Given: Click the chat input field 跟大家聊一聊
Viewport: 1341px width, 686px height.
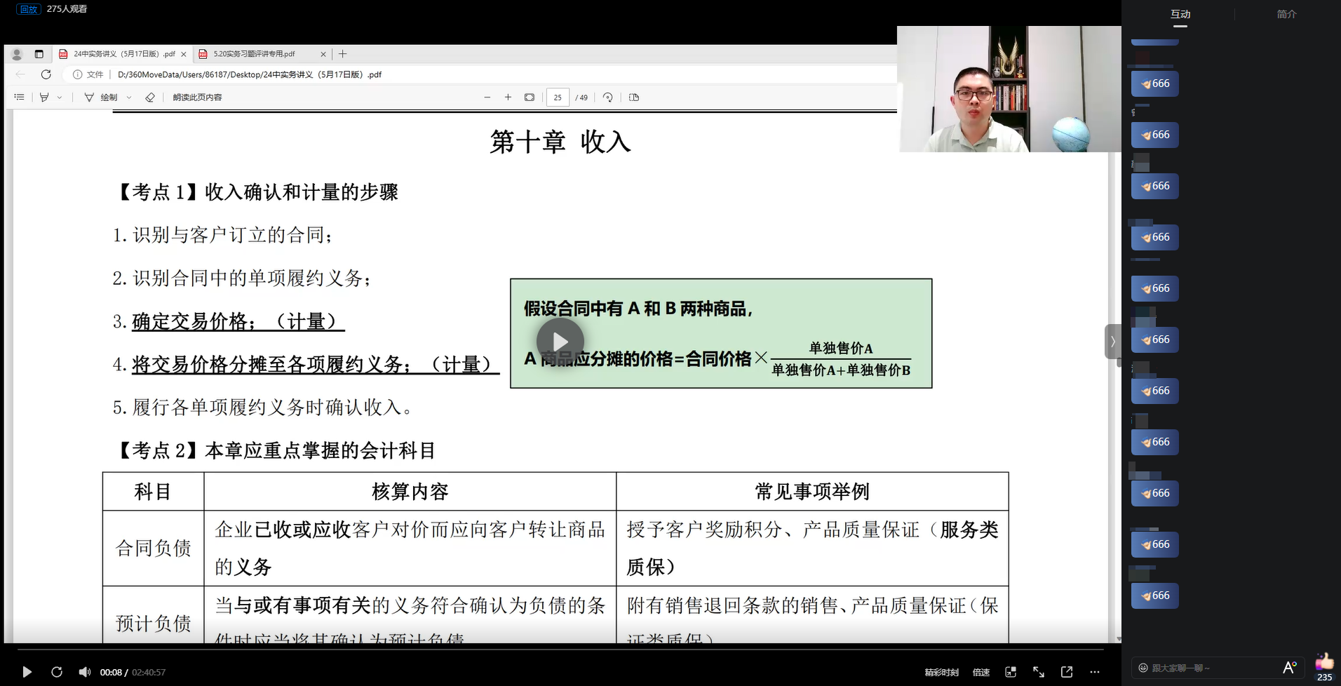Looking at the screenshot, I should coord(1206,668).
